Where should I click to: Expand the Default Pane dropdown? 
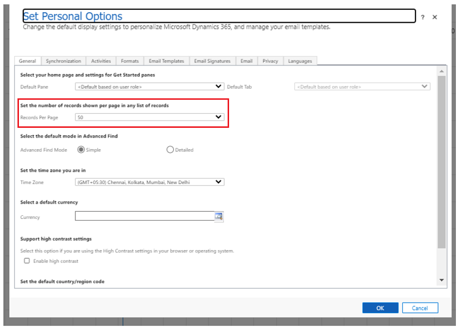[149, 87]
